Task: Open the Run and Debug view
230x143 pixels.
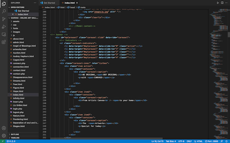Action: (4, 27)
